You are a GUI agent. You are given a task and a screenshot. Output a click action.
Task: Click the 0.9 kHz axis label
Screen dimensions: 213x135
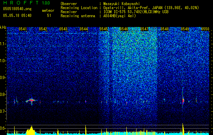click(x=3, y=78)
